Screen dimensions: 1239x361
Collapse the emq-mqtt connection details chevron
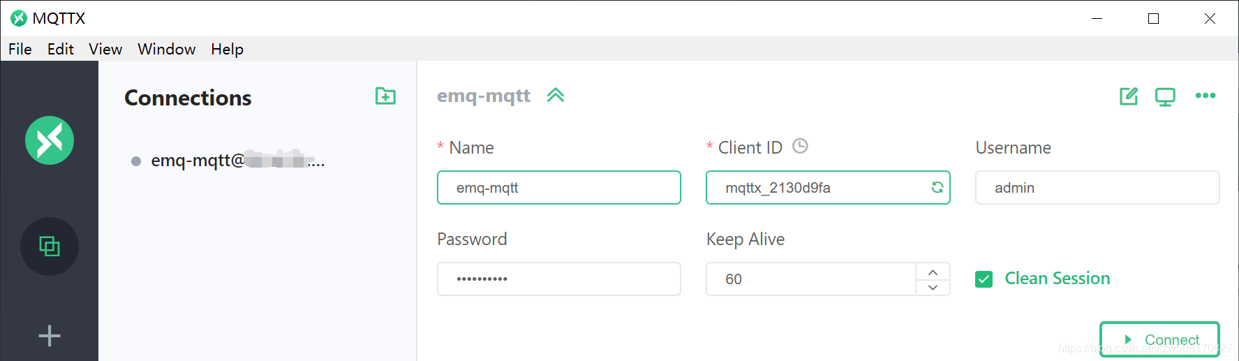(x=556, y=95)
